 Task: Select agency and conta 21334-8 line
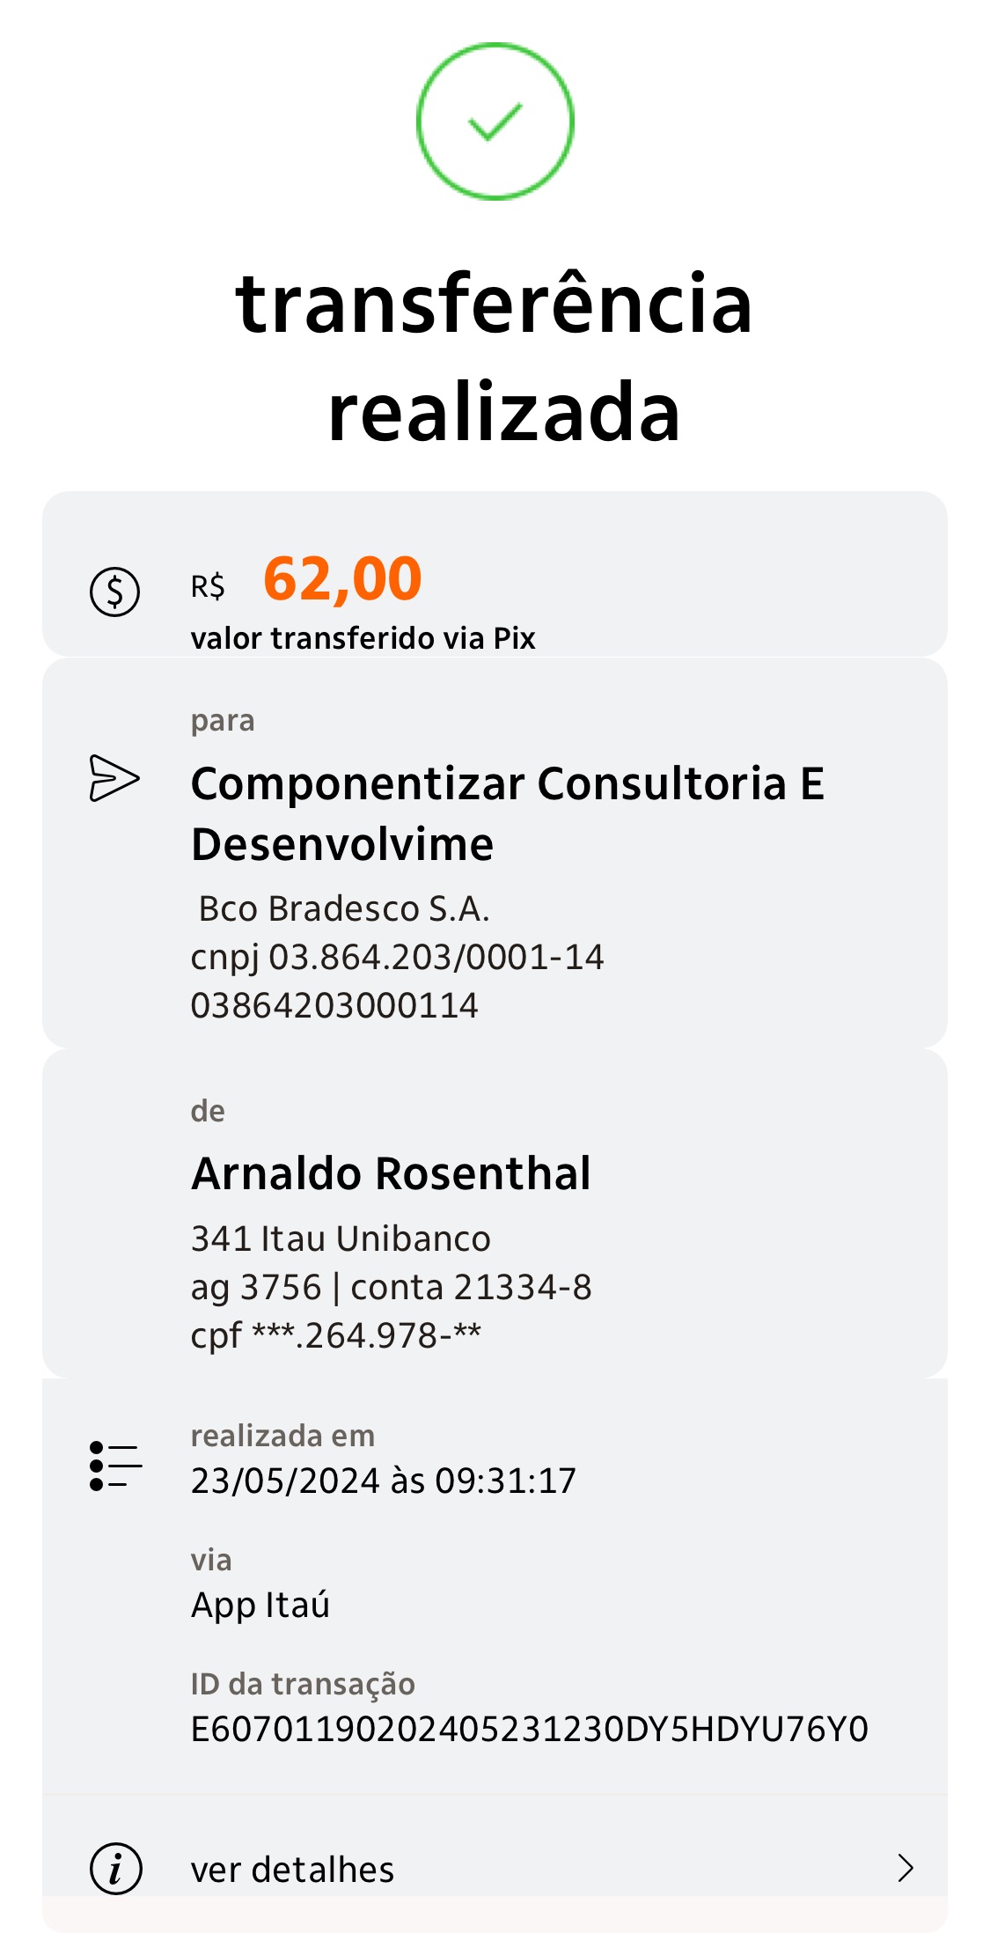tap(391, 1287)
